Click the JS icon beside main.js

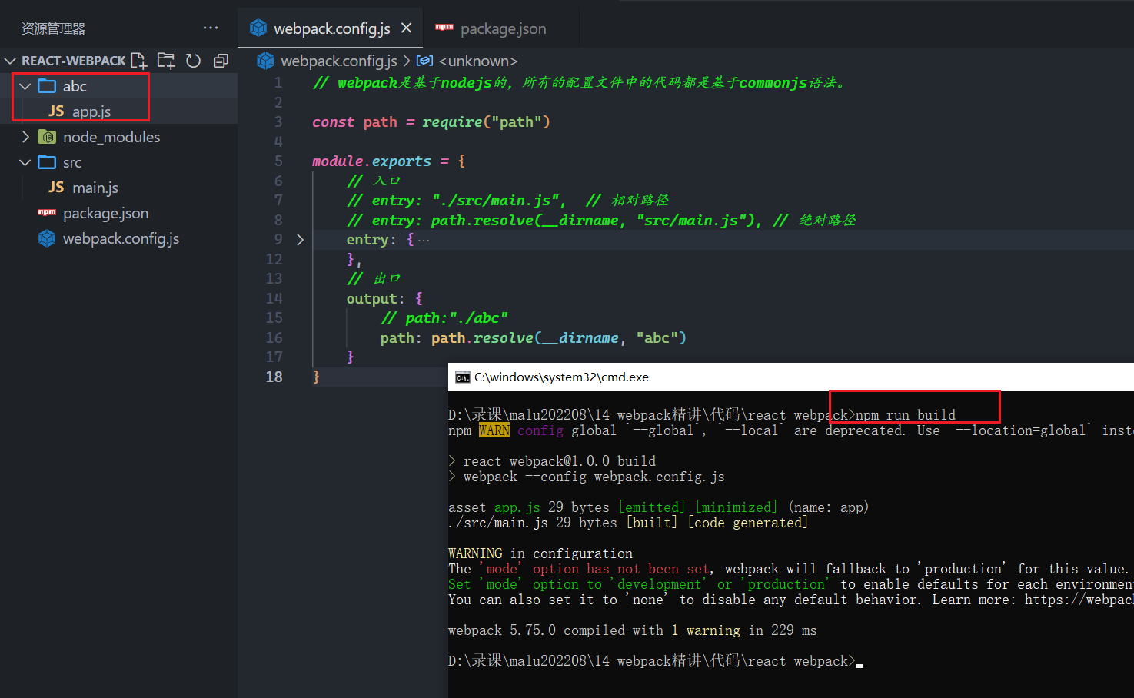(56, 188)
